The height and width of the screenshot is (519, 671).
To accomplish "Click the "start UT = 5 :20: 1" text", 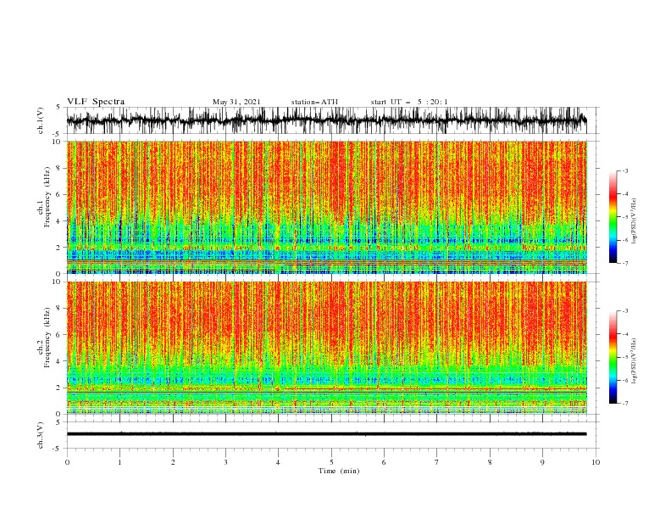I will pyautogui.click(x=409, y=102).
